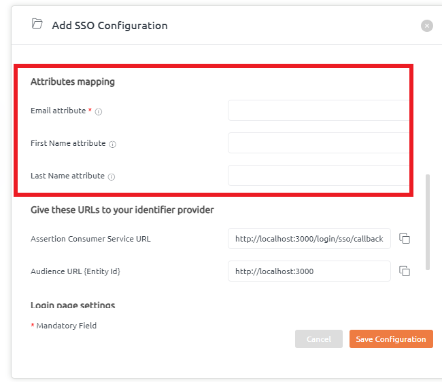Copy the Assertion Consumer Service URL
The height and width of the screenshot is (382, 442).
click(x=404, y=239)
